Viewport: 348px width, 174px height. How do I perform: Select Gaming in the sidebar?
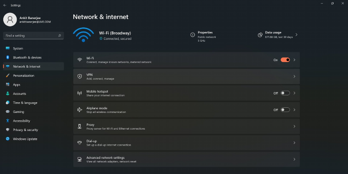pyautogui.click(x=33, y=112)
